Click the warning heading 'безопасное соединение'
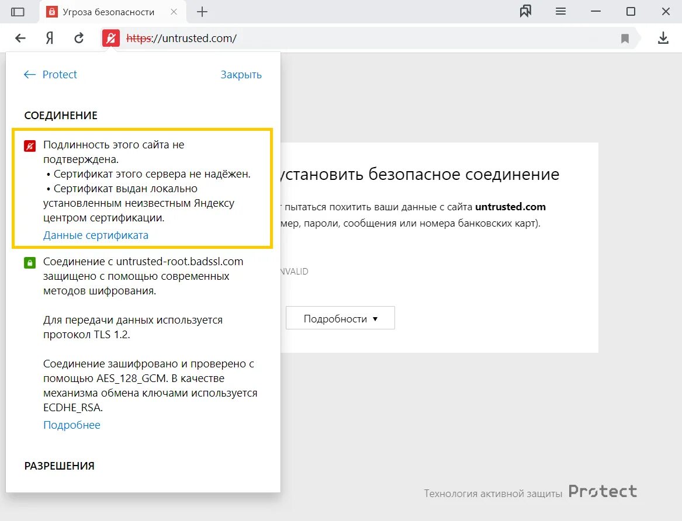This screenshot has height=521, width=682. (463, 174)
